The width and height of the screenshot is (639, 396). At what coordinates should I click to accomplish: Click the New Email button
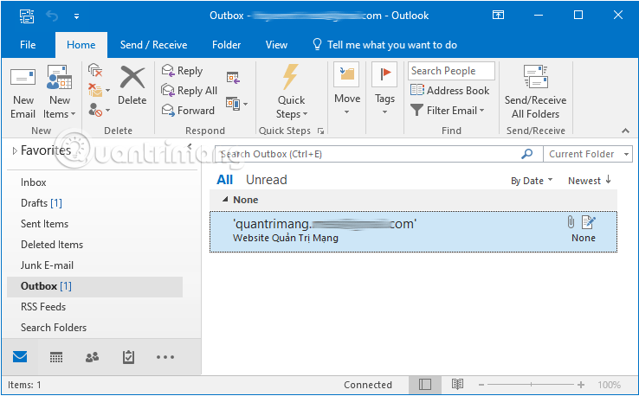[x=23, y=93]
